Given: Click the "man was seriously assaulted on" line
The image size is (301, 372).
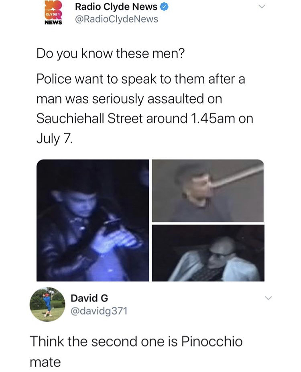Looking at the screenshot, I should point(129,99).
